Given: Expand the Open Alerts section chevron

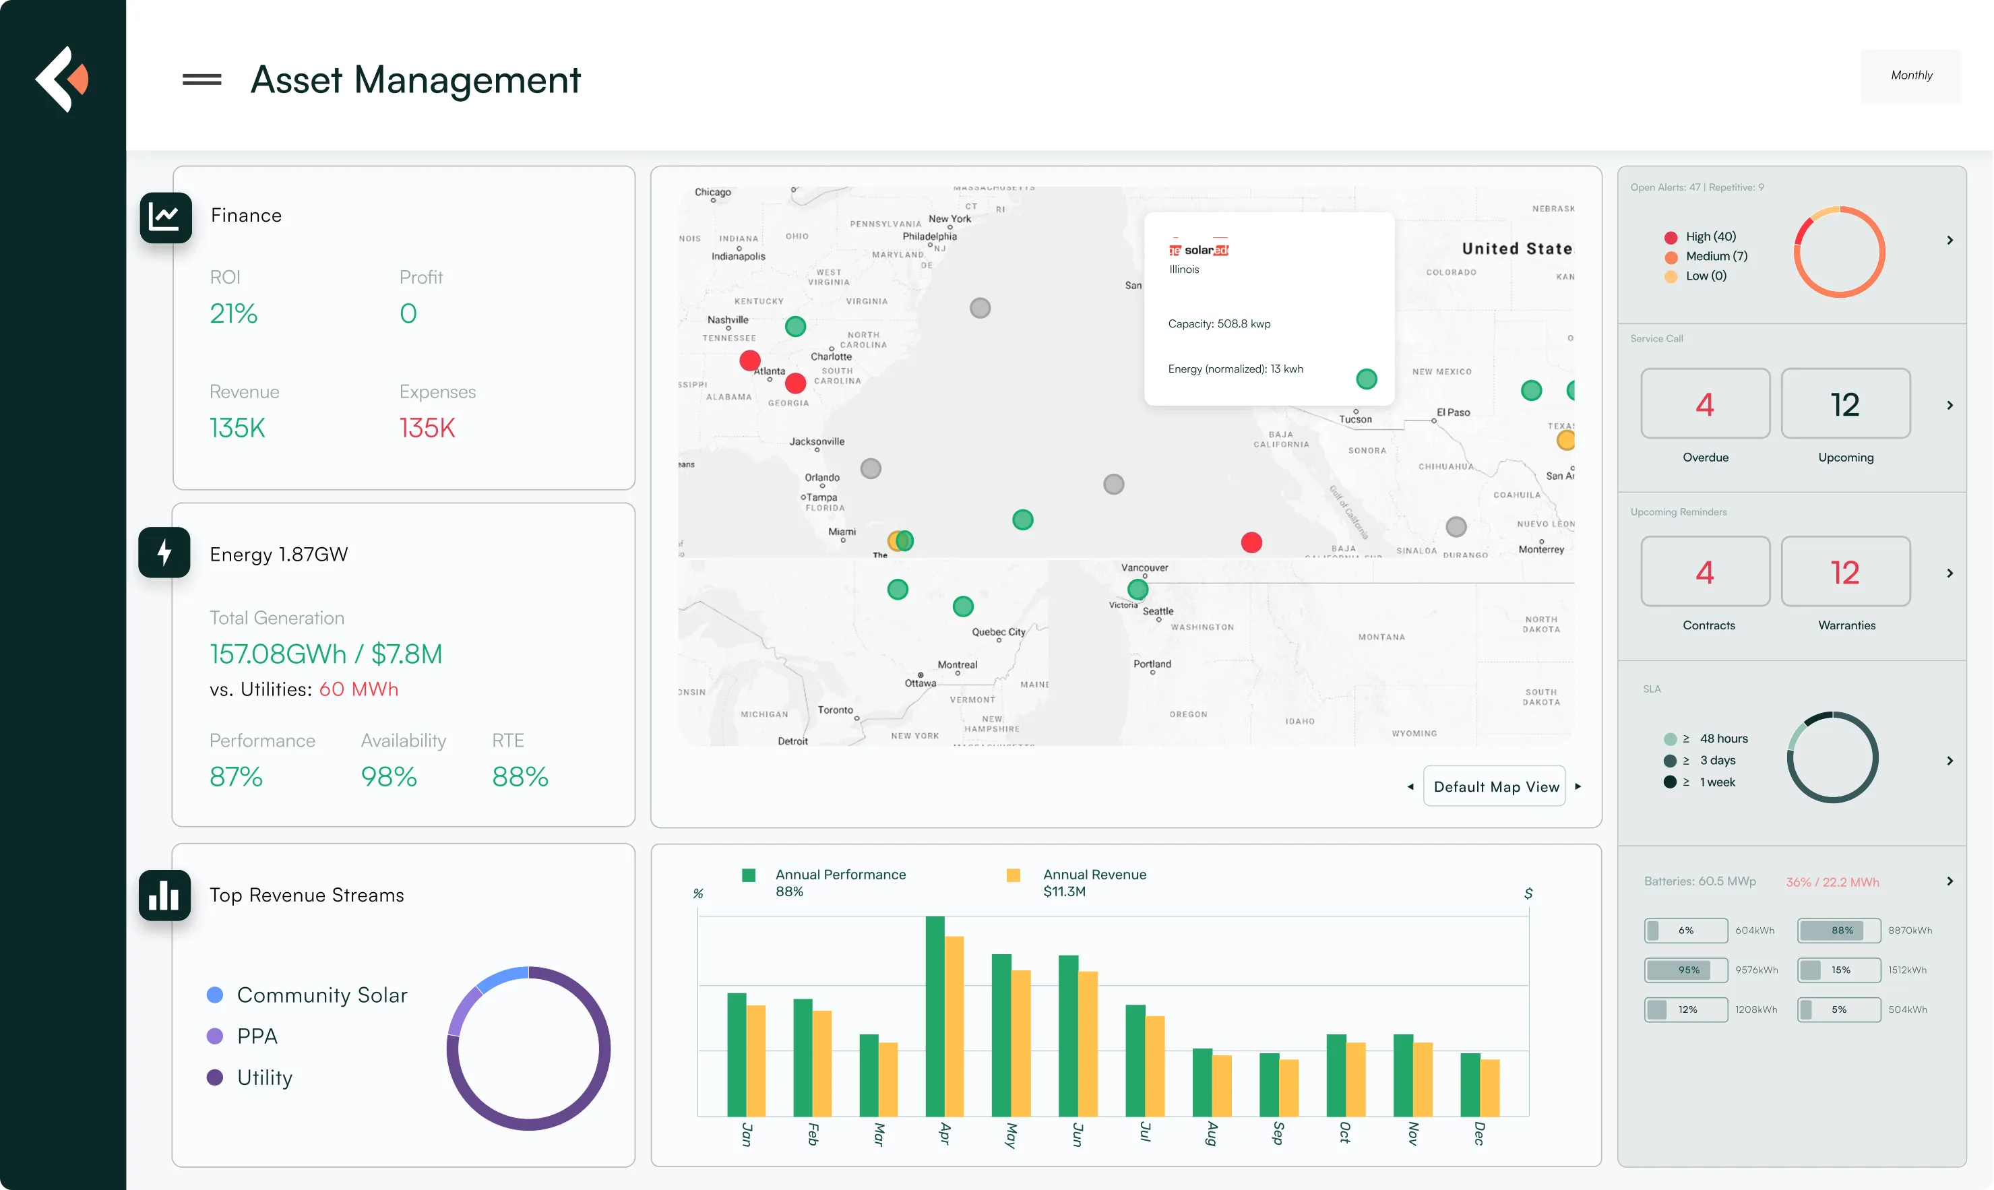Looking at the screenshot, I should [x=1950, y=241].
